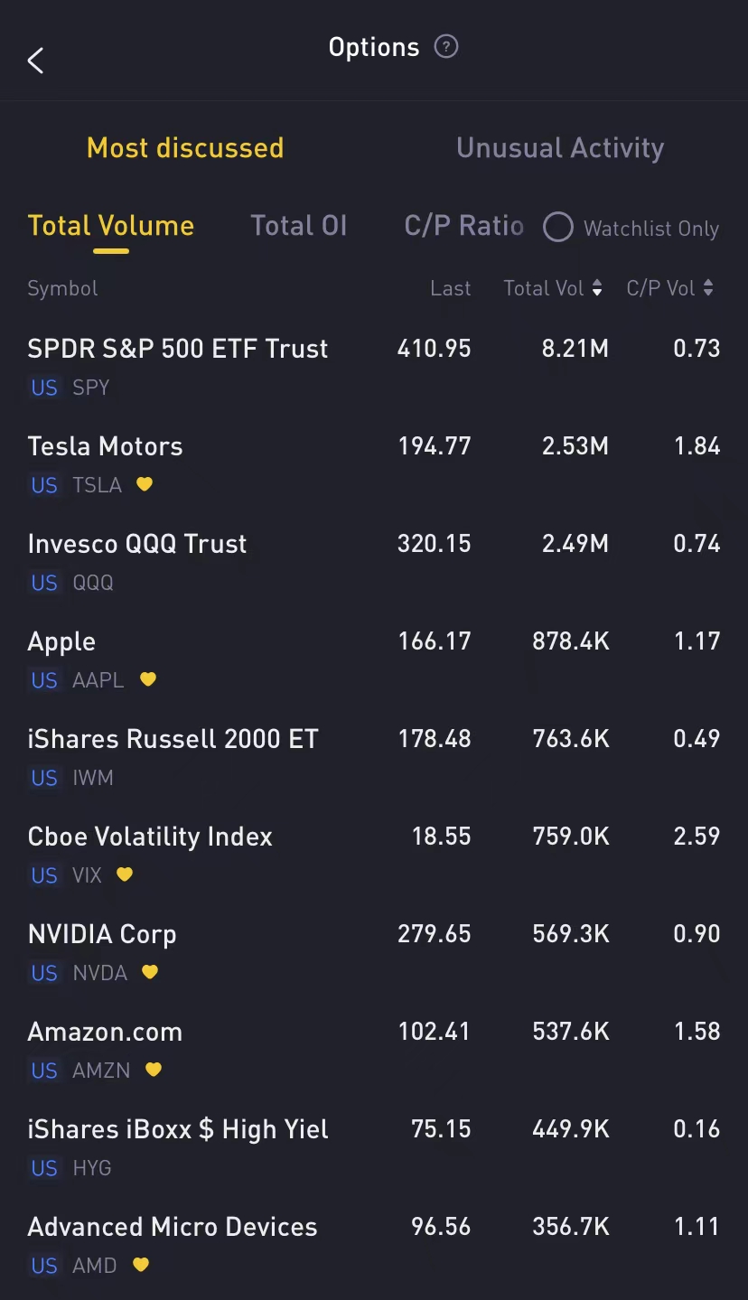Screen dimensions: 748x1300
Task: Click the heart icon next to AMZN
Action: coord(153,1070)
